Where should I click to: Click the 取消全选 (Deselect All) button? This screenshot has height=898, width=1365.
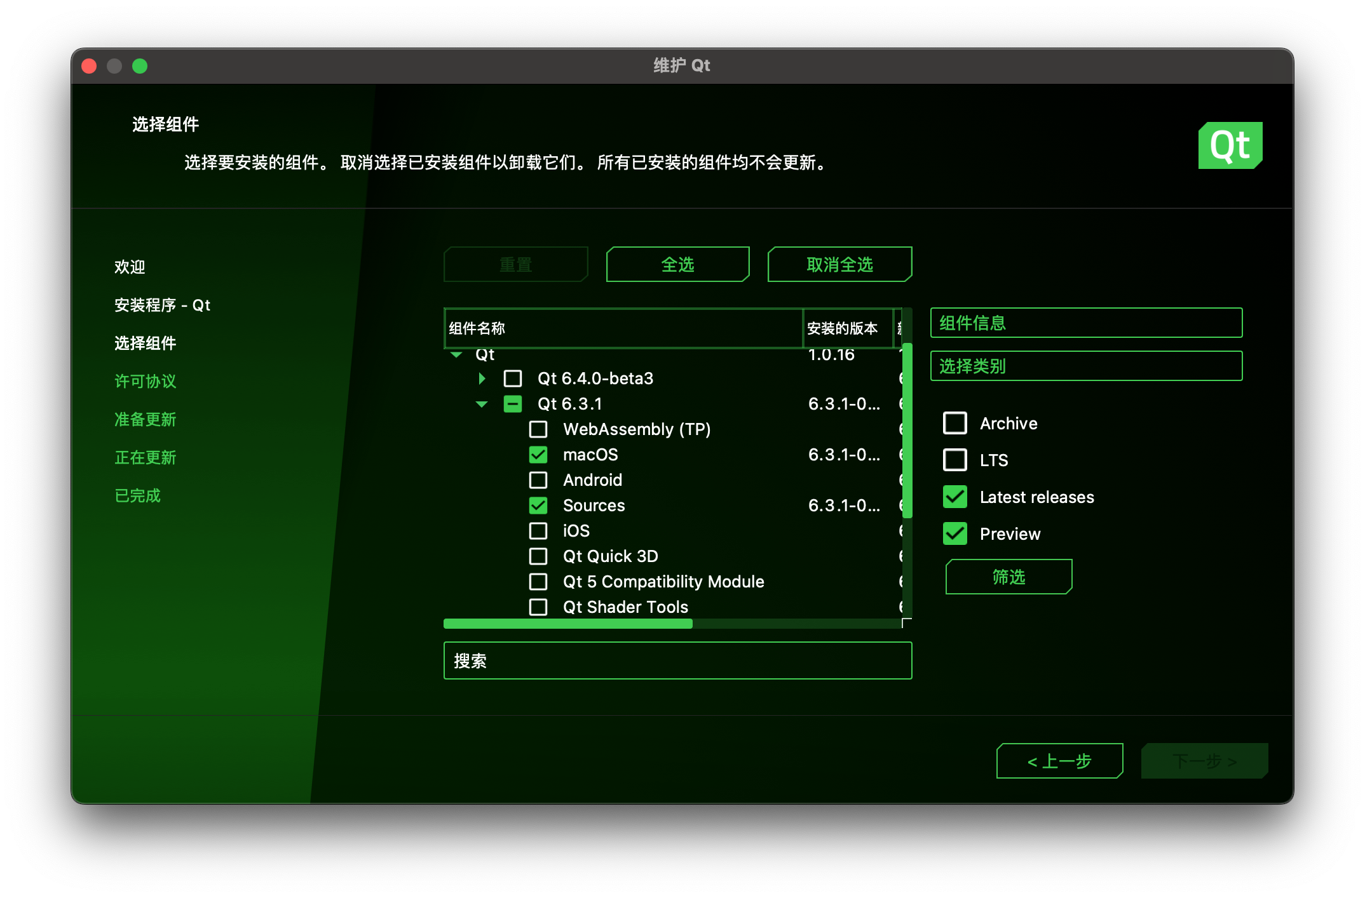click(x=839, y=264)
